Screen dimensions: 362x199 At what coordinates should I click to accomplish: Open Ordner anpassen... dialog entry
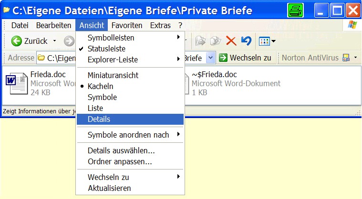(x=120, y=161)
